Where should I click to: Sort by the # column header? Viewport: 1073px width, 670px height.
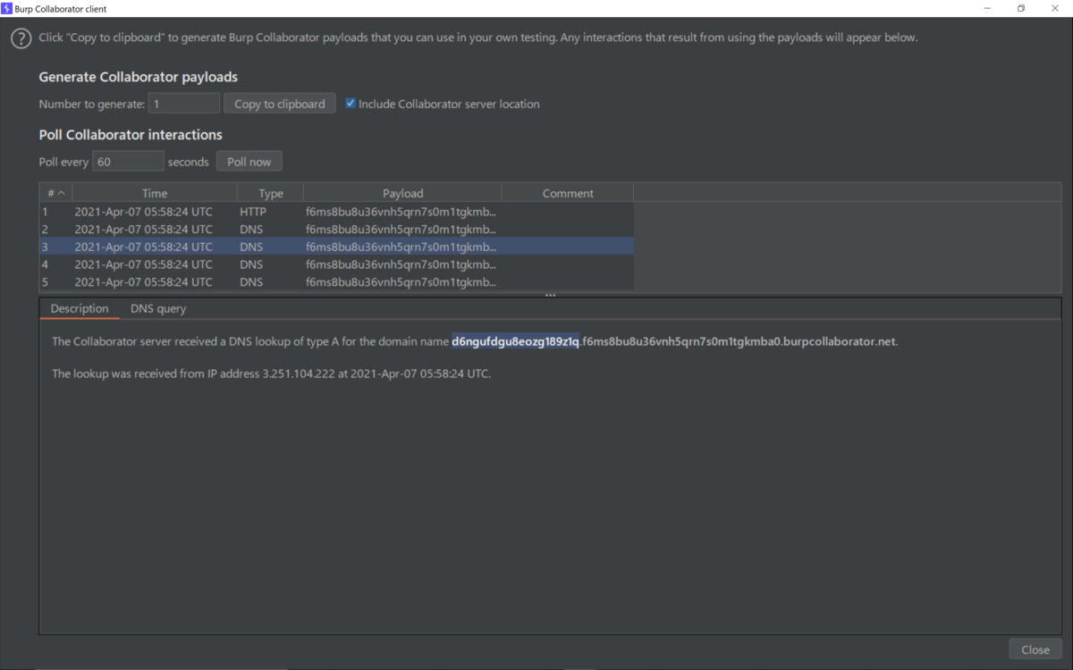point(55,193)
